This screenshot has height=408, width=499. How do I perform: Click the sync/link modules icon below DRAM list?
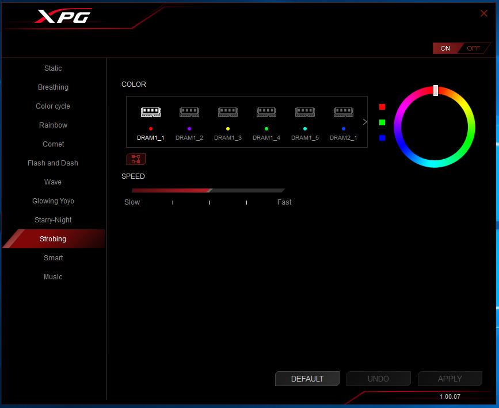point(136,159)
